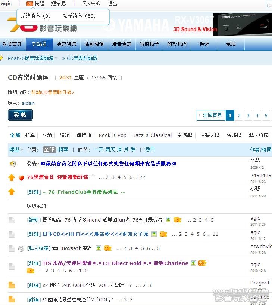Screen dimensions: 272x305
Task: Click the envelope reminder icon
Action: coord(29,4)
